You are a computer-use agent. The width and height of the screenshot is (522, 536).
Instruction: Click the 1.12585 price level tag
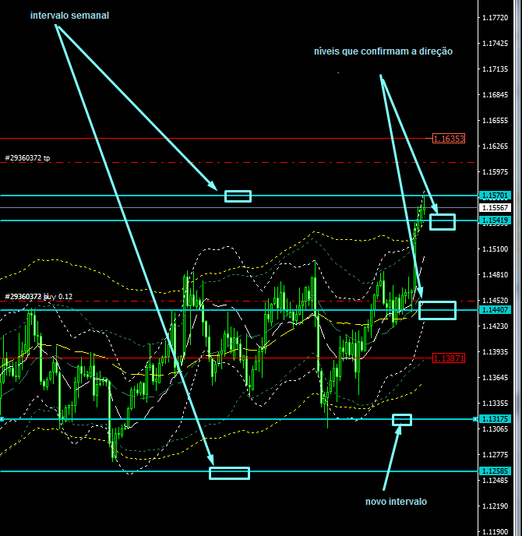pyautogui.click(x=496, y=471)
